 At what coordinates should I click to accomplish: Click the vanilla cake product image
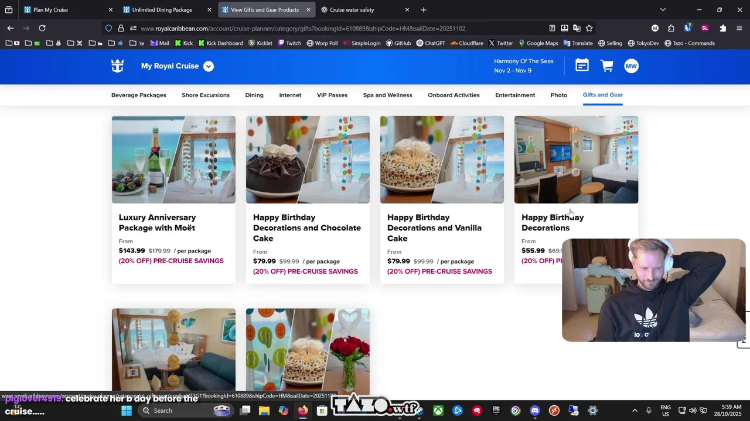[442, 160]
